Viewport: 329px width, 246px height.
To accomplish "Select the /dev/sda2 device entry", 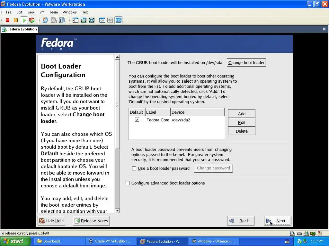I will click(x=181, y=120).
